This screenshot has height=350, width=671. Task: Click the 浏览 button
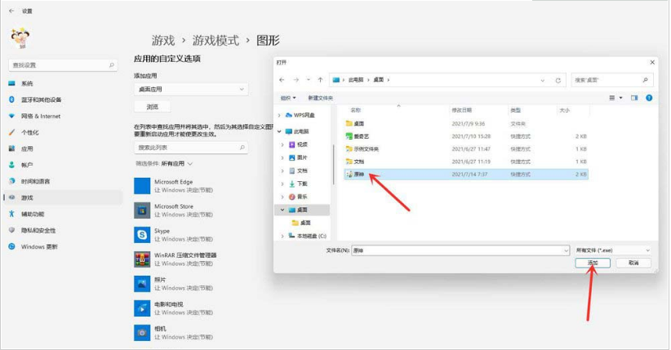[152, 107]
